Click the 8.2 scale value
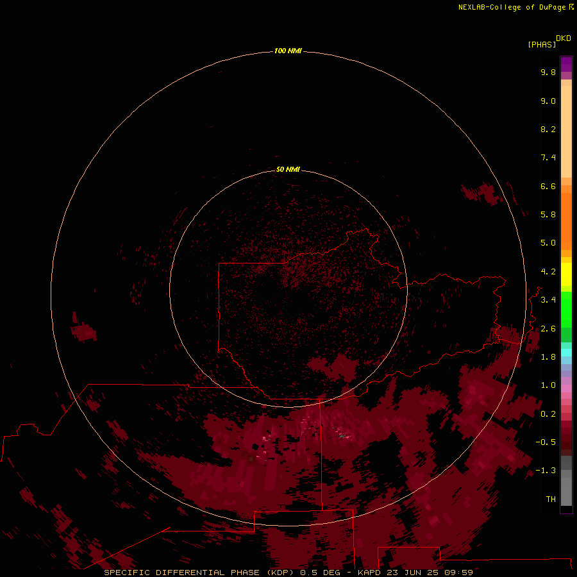This screenshot has height=577, width=577. (548, 129)
